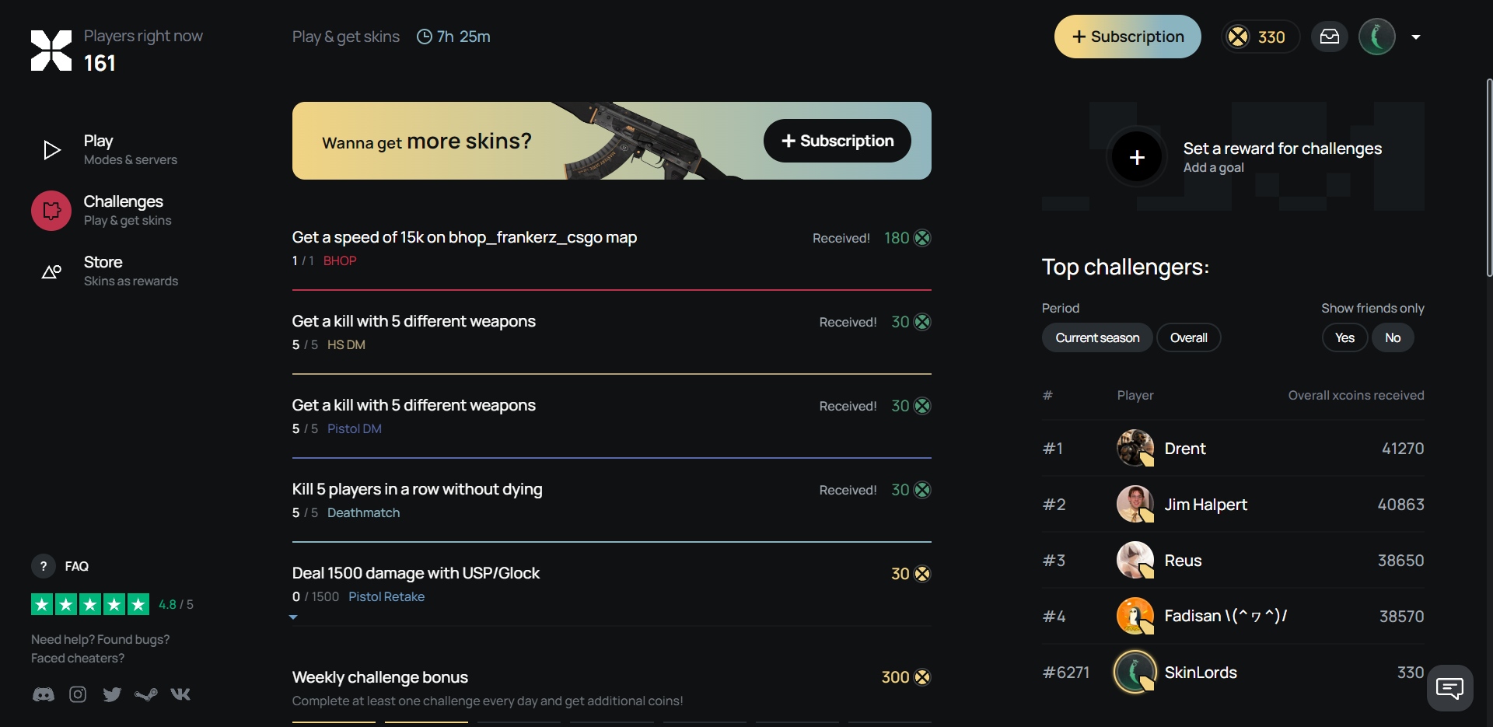Screen dimensions: 1493x727
Task: Open the Instagram social icon
Action: pos(78,694)
